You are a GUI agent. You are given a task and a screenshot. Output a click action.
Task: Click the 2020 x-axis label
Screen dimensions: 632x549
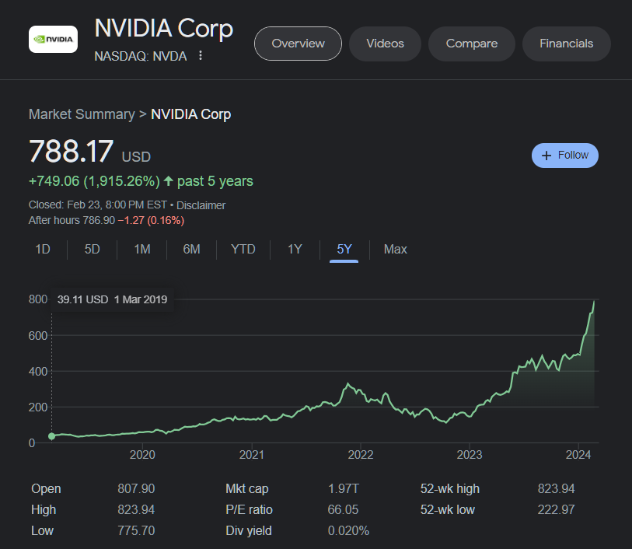(x=142, y=455)
